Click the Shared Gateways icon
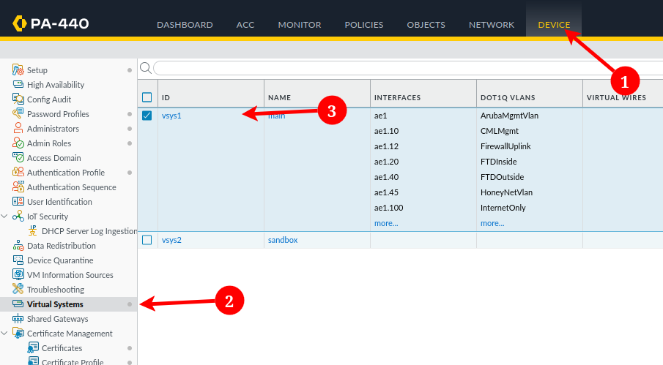Viewport: 663px width, 365px height. pyautogui.click(x=19, y=319)
